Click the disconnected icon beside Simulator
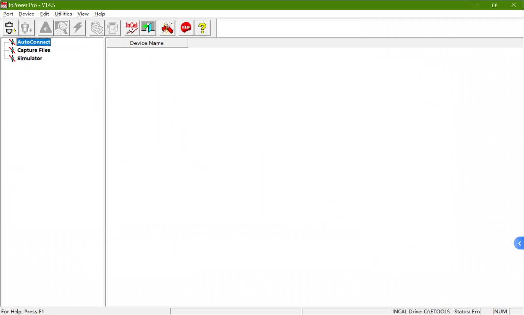 point(12,58)
